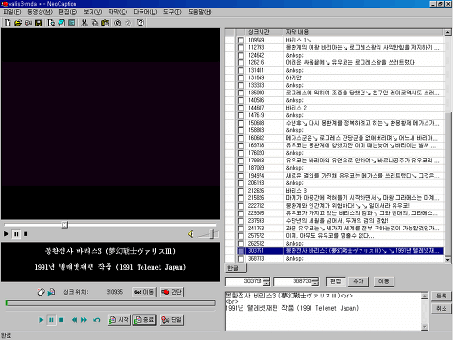
Task: Click the 단일 button
Action: click(x=172, y=320)
